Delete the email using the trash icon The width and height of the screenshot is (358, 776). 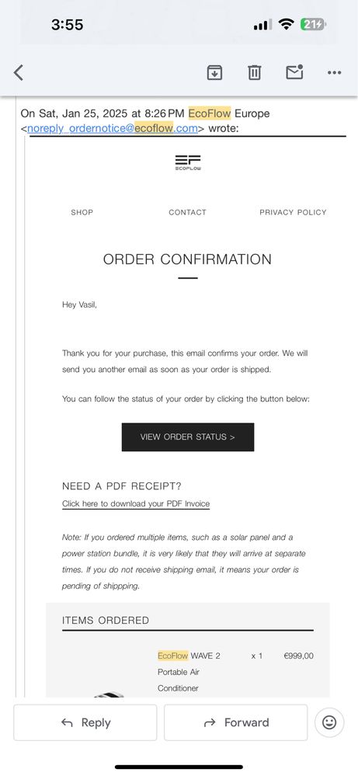pos(254,73)
